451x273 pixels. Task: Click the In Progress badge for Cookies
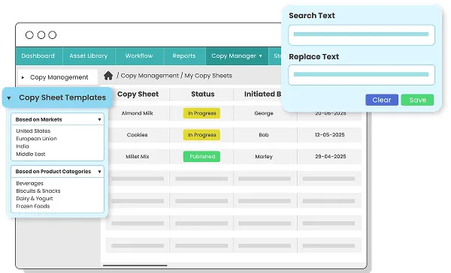pyautogui.click(x=201, y=135)
